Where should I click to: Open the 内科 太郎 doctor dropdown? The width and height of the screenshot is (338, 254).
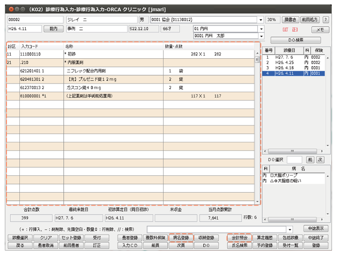coord(260,36)
